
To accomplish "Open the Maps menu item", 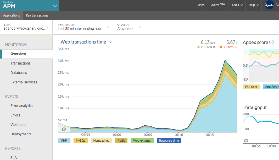I will 201,5.
